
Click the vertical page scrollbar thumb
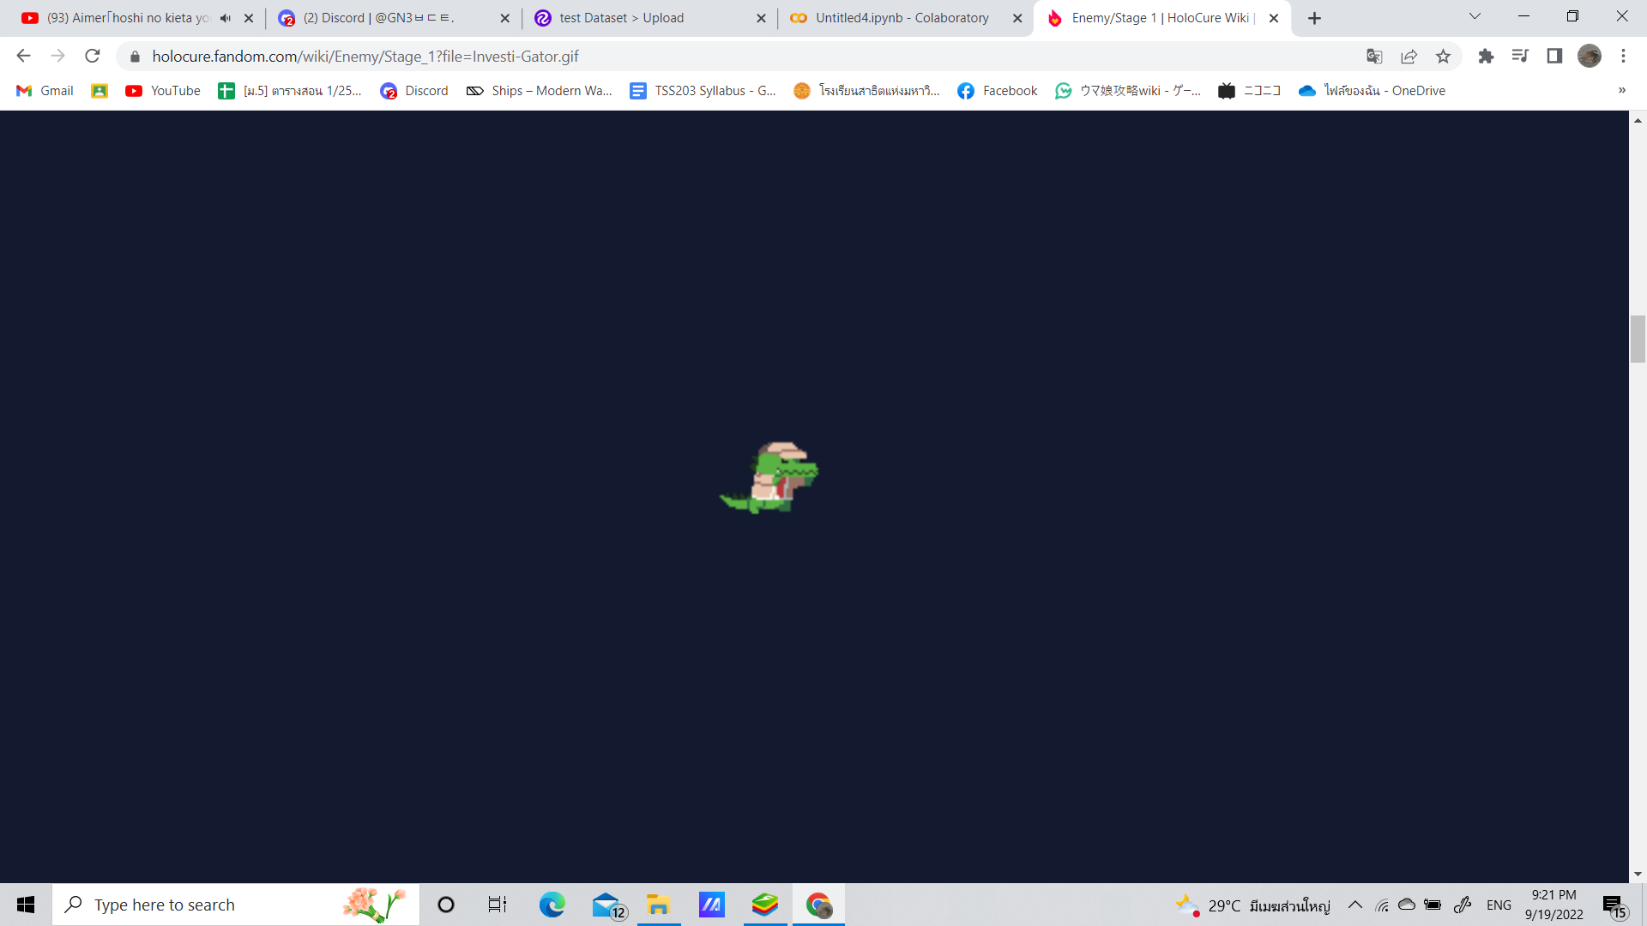tap(1638, 339)
